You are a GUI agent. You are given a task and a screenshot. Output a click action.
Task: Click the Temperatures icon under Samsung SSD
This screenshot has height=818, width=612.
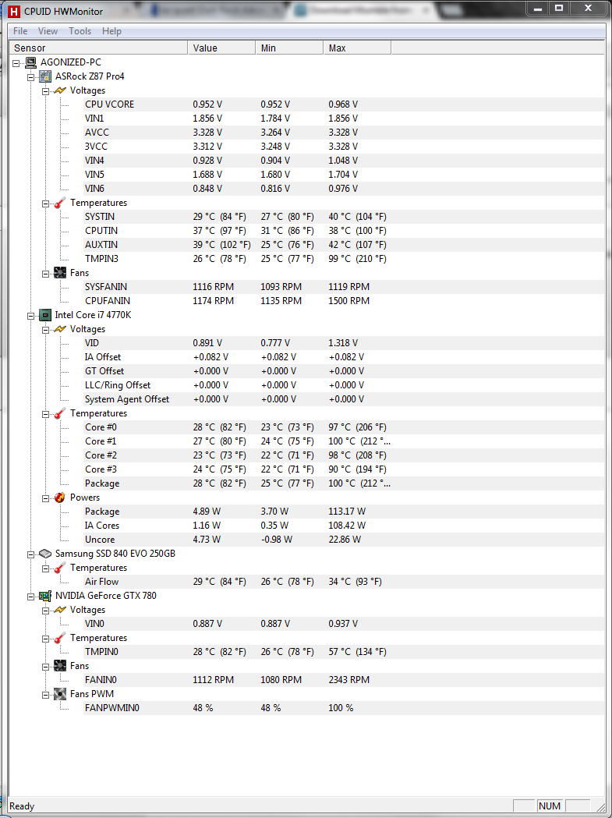[61, 567]
